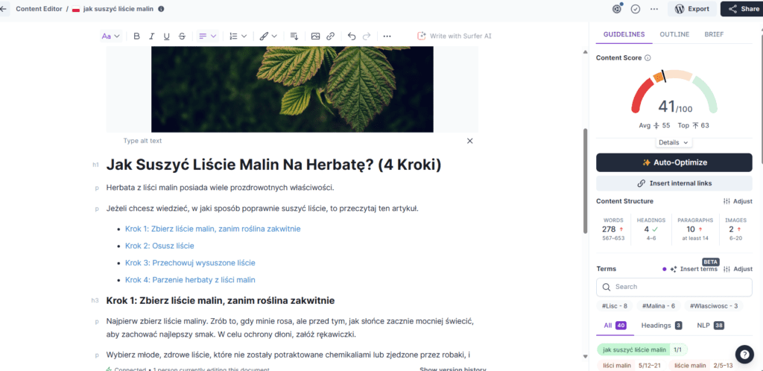Click the Auto-Optimize button
The width and height of the screenshot is (763, 371).
point(674,162)
